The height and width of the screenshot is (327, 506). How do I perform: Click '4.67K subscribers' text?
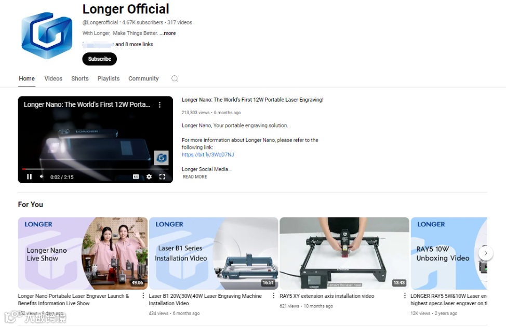[143, 22]
